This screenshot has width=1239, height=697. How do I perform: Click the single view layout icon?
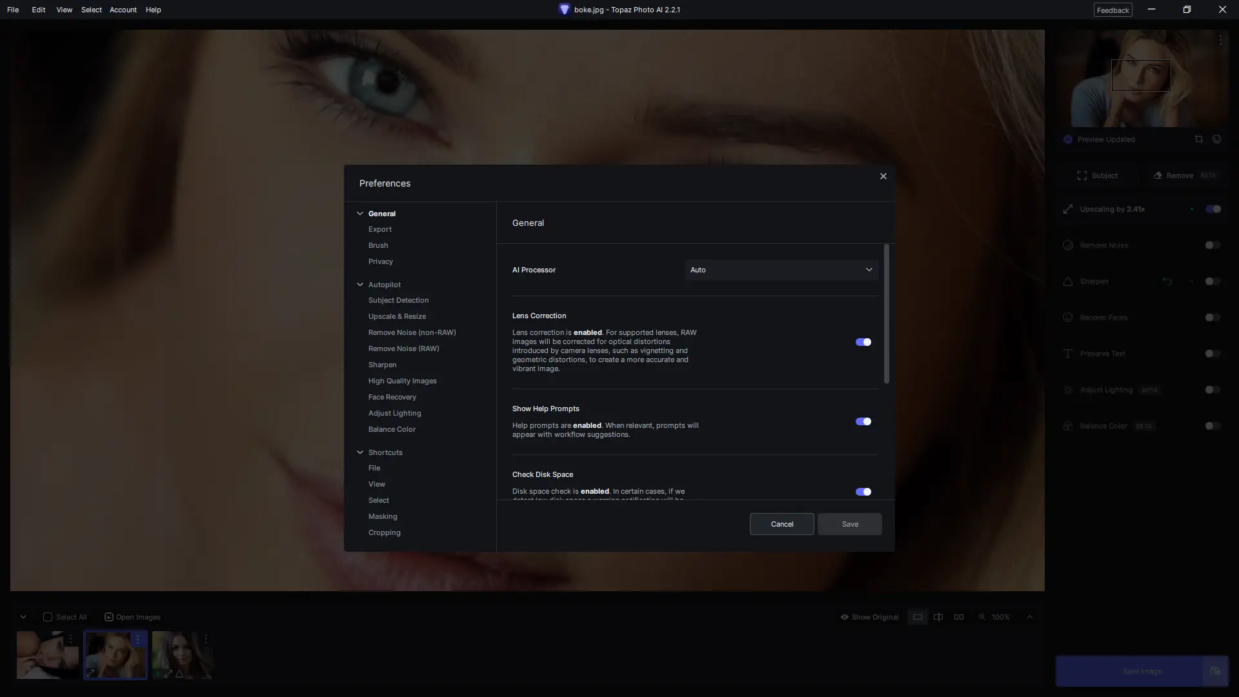click(x=917, y=617)
